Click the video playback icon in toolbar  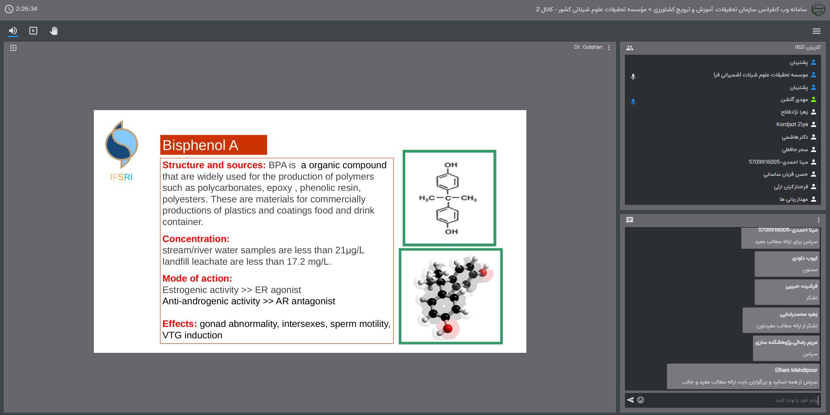pyautogui.click(x=33, y=31)
